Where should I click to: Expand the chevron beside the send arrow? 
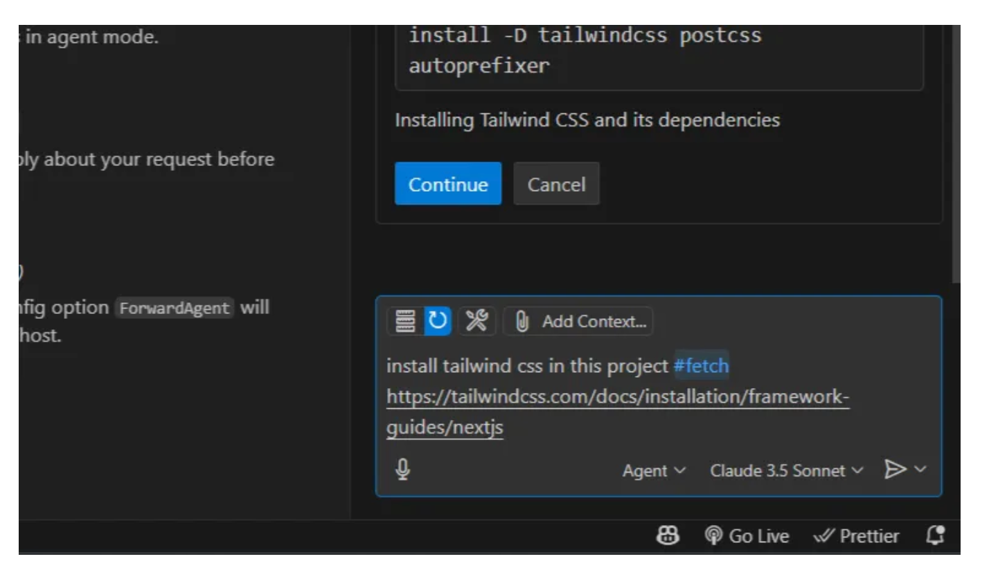click(x=920, y=470)
